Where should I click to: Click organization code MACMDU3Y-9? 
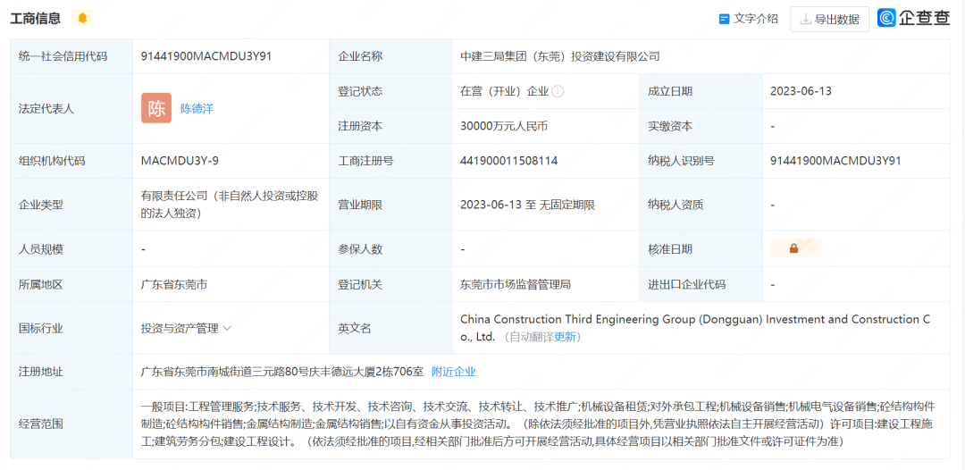pyautogui.click(x=180, y=161)
